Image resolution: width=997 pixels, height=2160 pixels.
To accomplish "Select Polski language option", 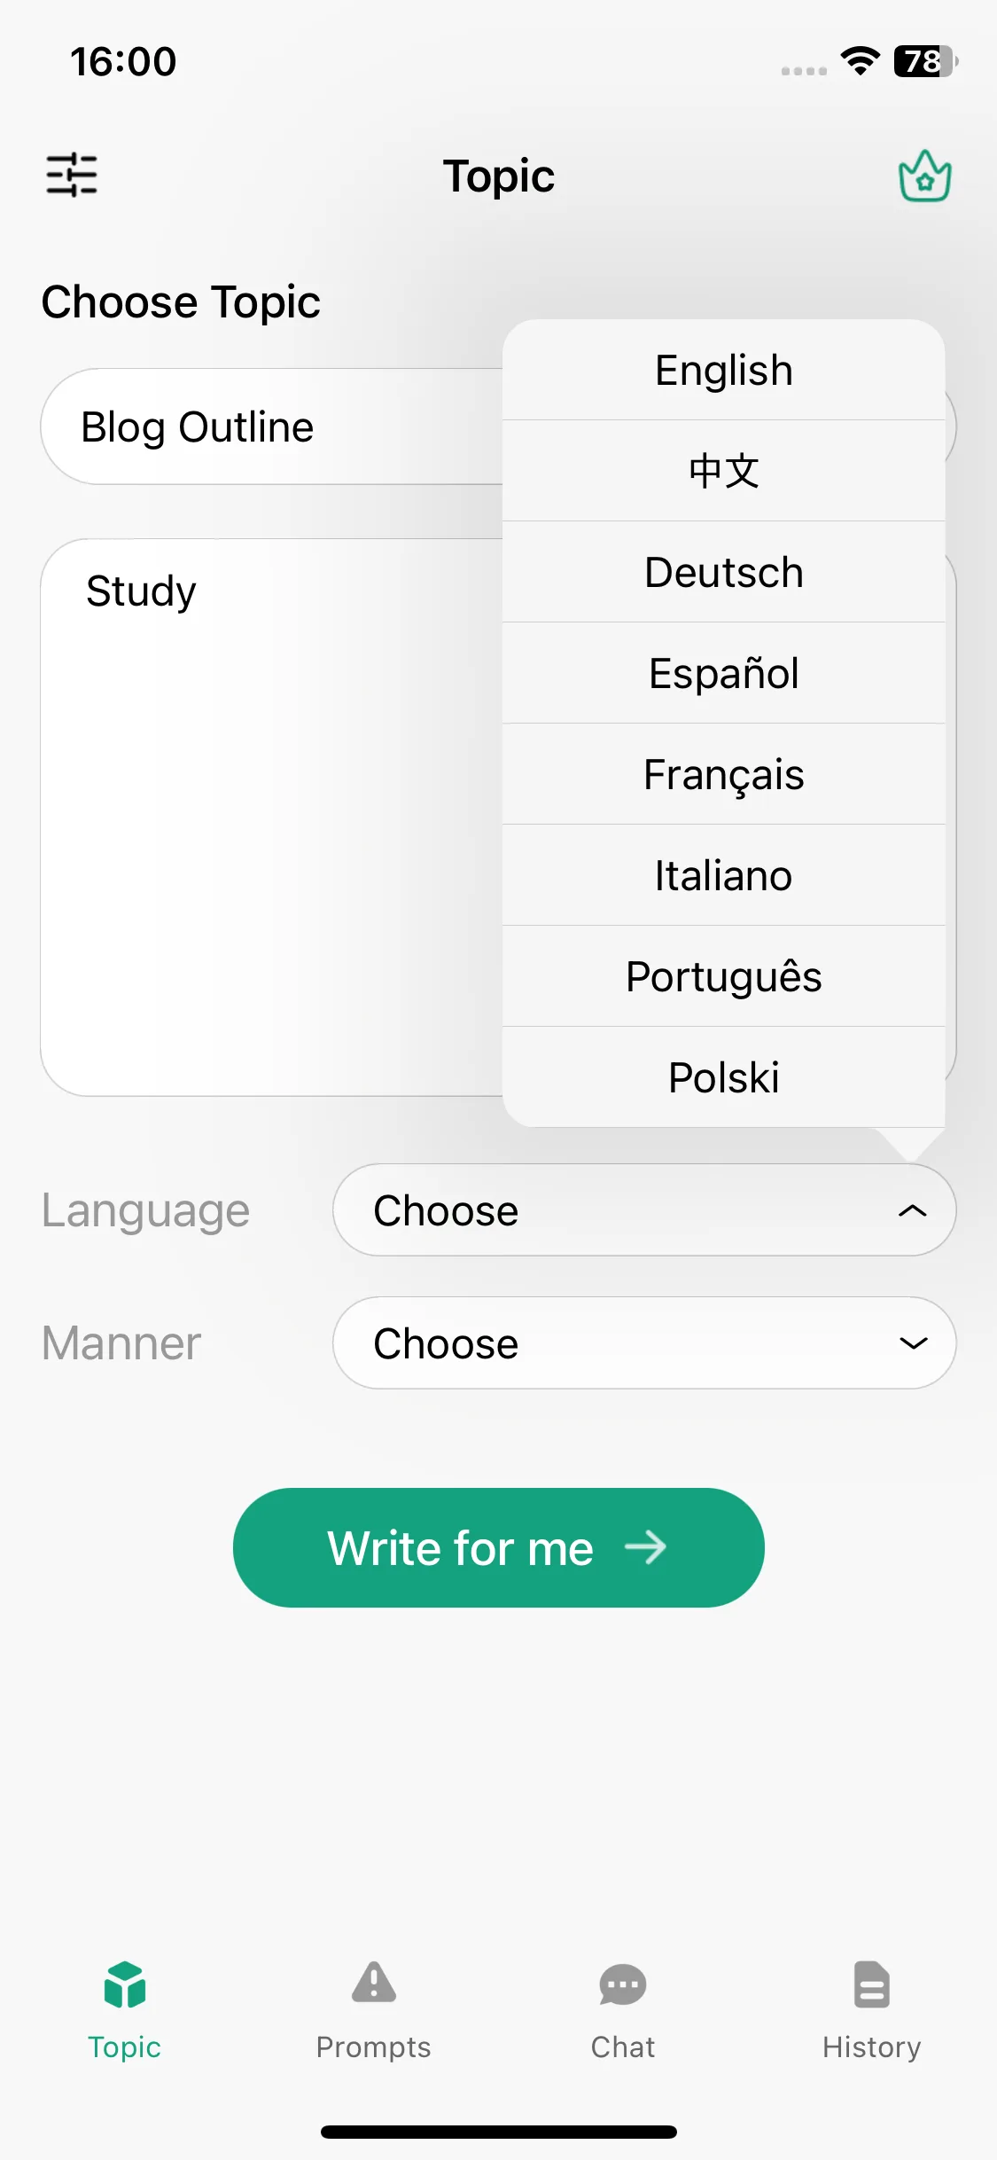I will 723,1077.
